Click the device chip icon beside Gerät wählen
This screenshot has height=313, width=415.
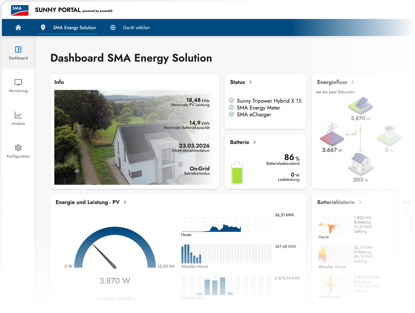(x=113, y=28)
